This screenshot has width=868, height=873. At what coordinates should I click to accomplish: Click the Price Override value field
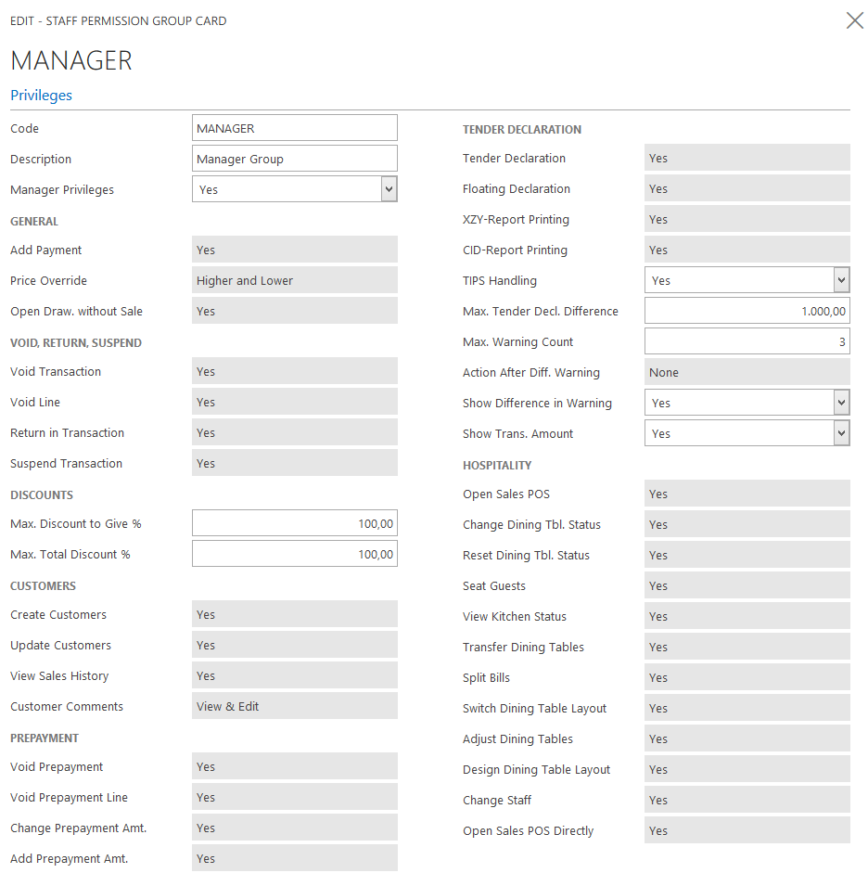(x=294, y=280)
